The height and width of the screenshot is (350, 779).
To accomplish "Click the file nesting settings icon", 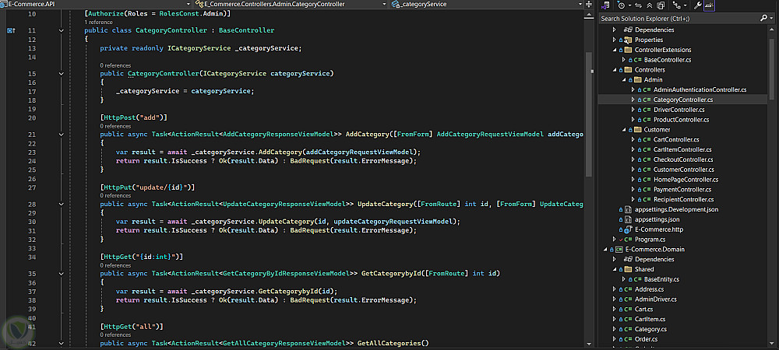I will click(x=676, y=5).
